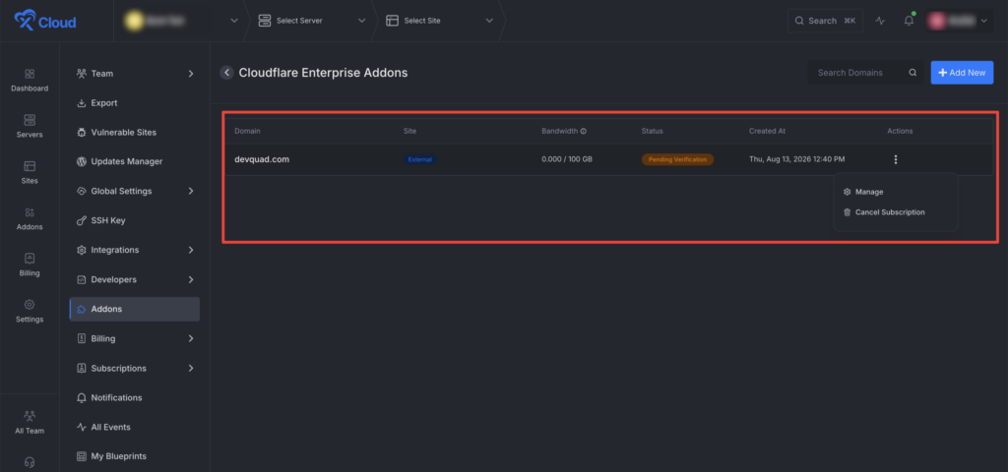
Task: Click the WordPress icon for Updates Manager
Action: (82, 161)
